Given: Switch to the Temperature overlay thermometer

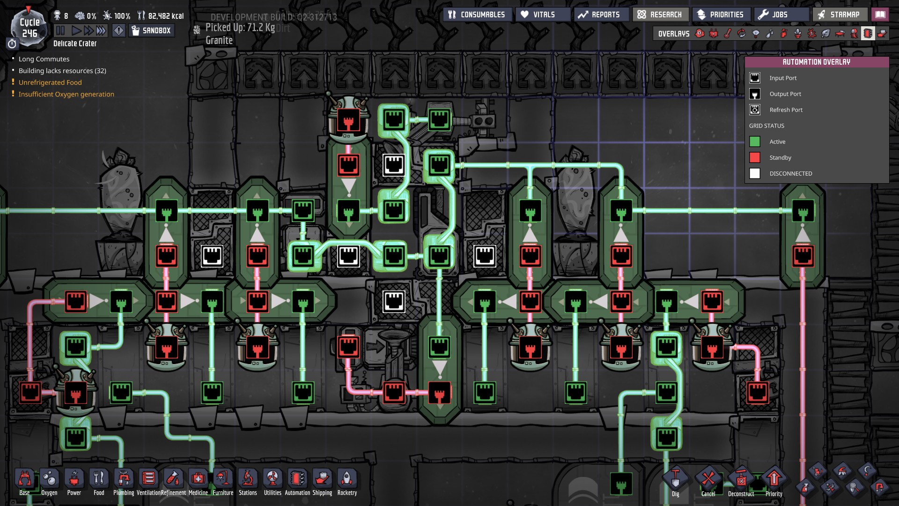Looking at the screenshot, I should click(728, 33).
